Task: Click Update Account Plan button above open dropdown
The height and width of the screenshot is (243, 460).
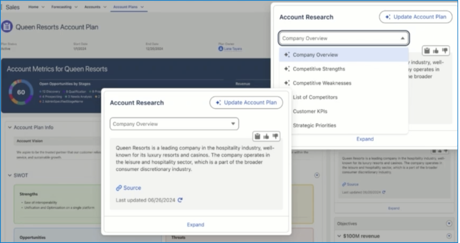Action: point(415,17)
